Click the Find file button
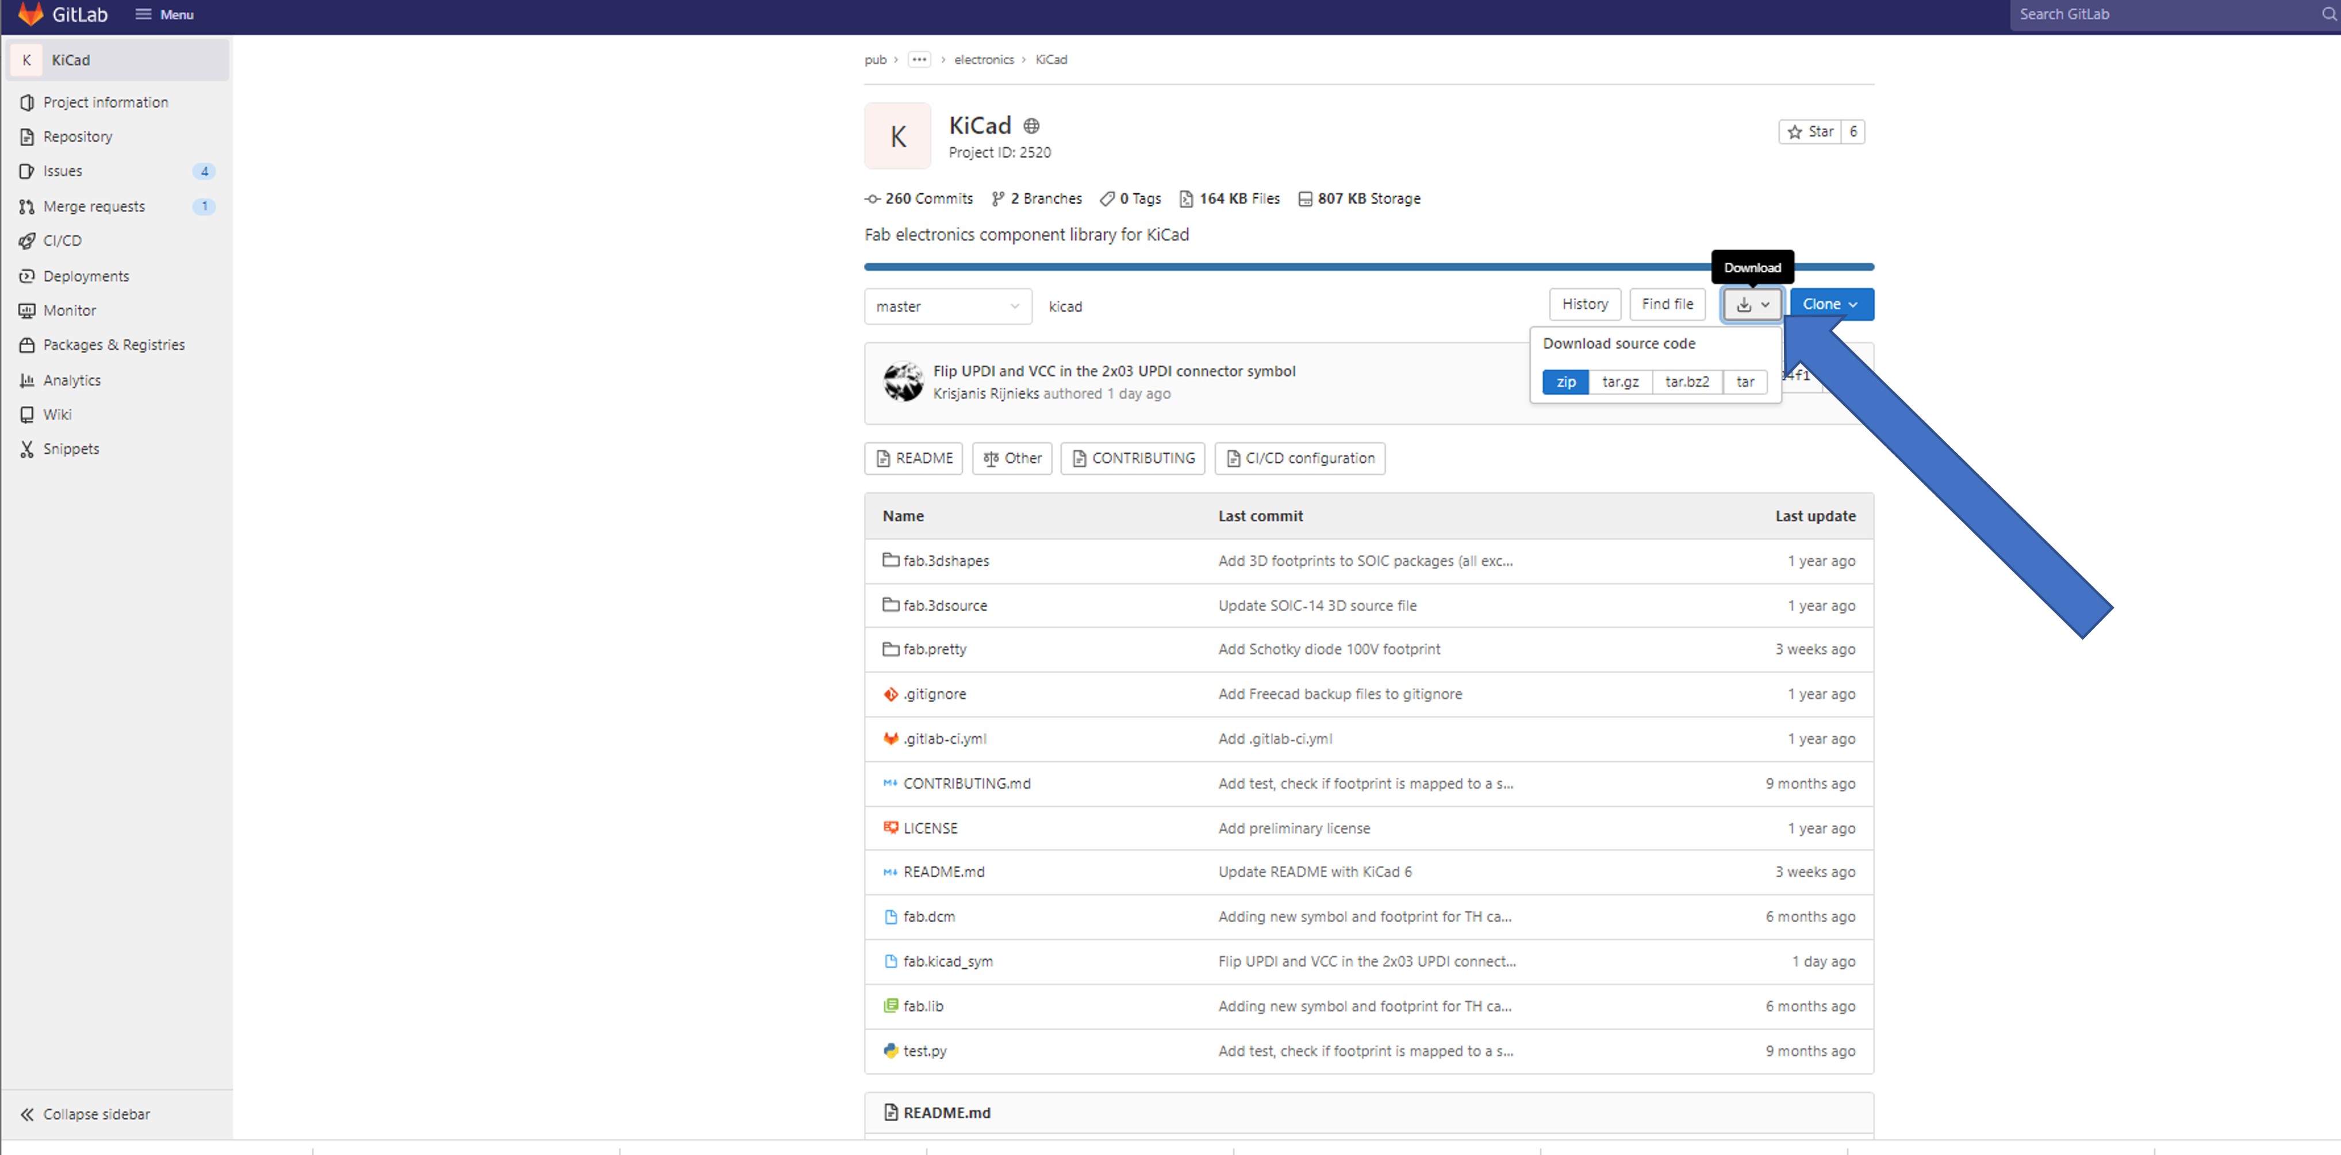The image size is (2341, 1155). tap(1668, 305)
